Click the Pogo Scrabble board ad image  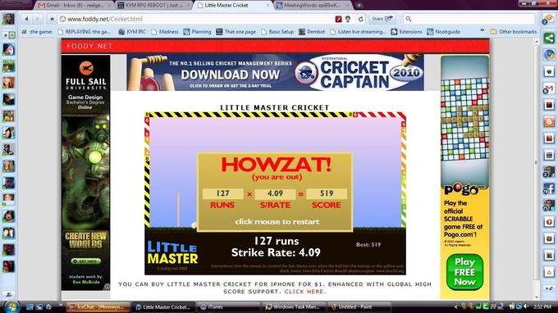point(464,119)
